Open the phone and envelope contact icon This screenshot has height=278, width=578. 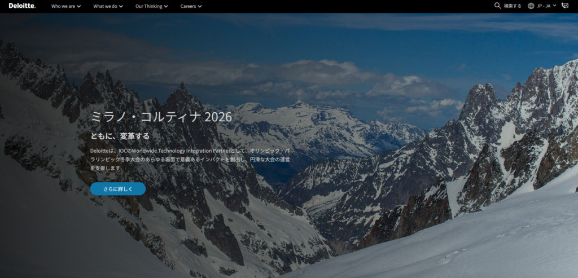click(x=565, y=6)
